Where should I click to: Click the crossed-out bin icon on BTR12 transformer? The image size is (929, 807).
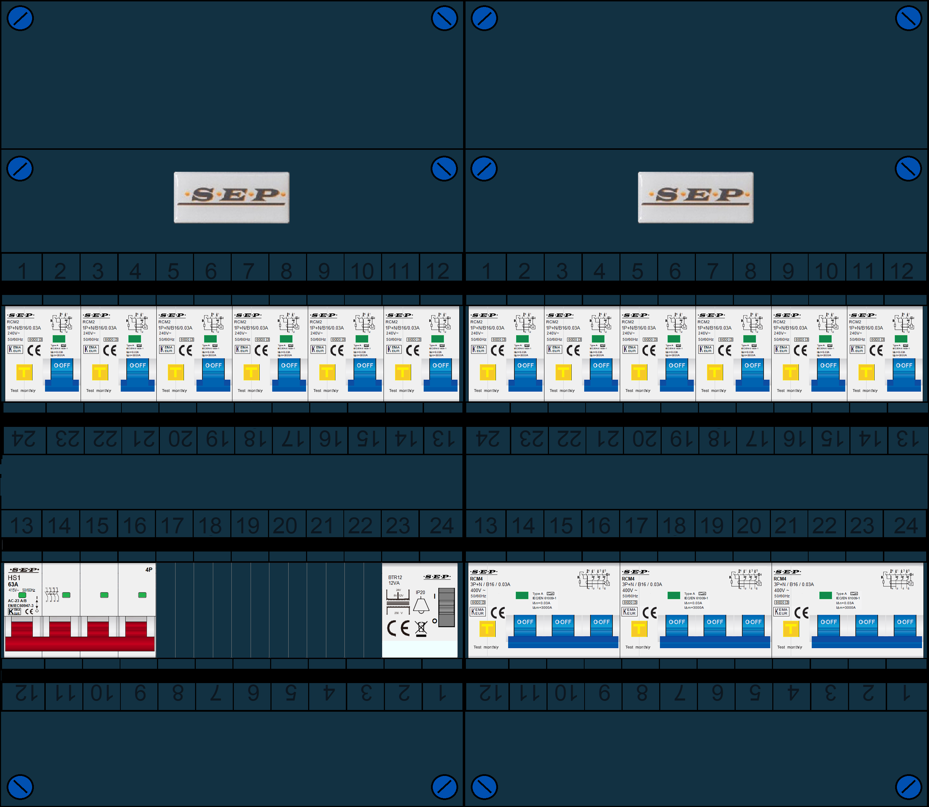coord(421,628)
